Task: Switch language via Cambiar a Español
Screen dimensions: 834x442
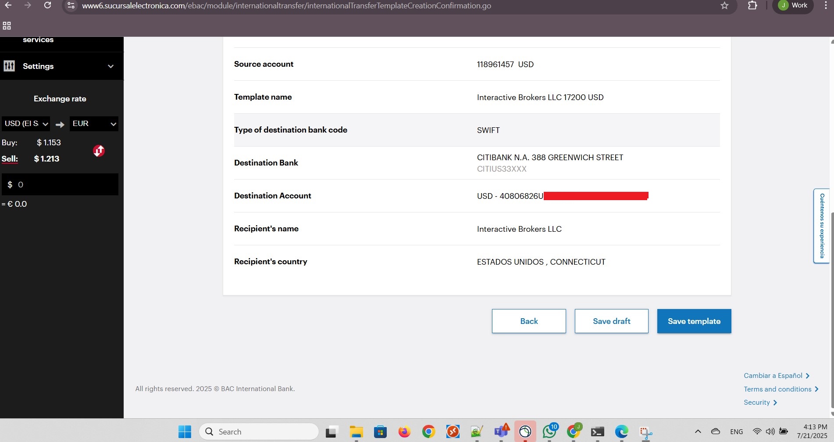Action: pos(777,376)
